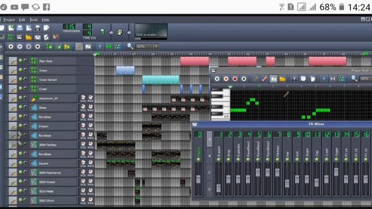Switch to FX-Mixer bank C
Viewport: 372px width, 209px height.
209,172
